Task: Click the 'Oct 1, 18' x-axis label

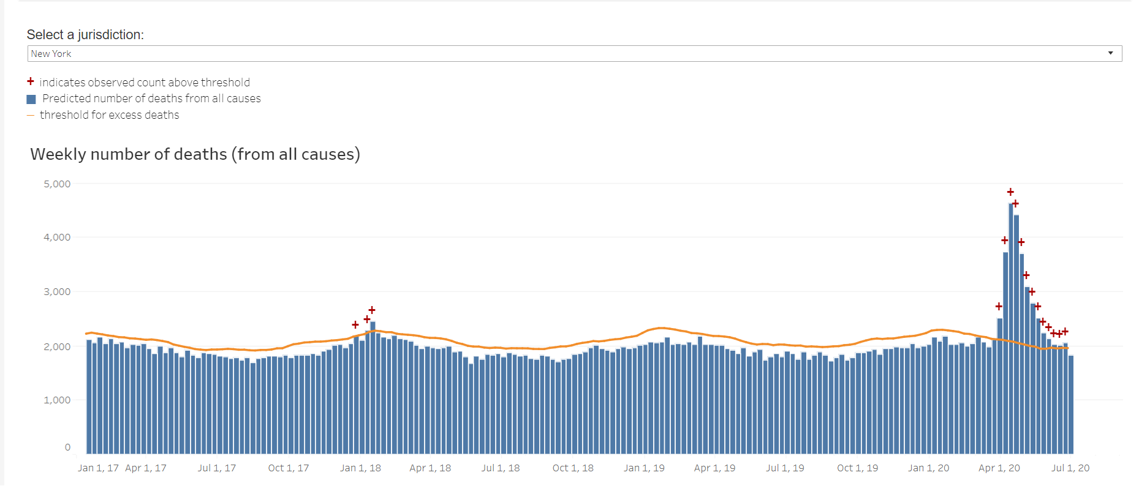Action: [x=573, y=468]
